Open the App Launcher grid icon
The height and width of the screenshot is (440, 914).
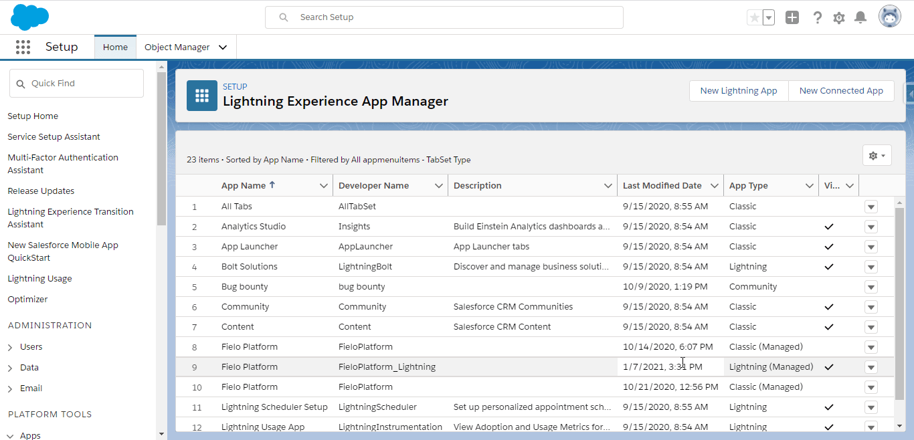tap(23, 47)
